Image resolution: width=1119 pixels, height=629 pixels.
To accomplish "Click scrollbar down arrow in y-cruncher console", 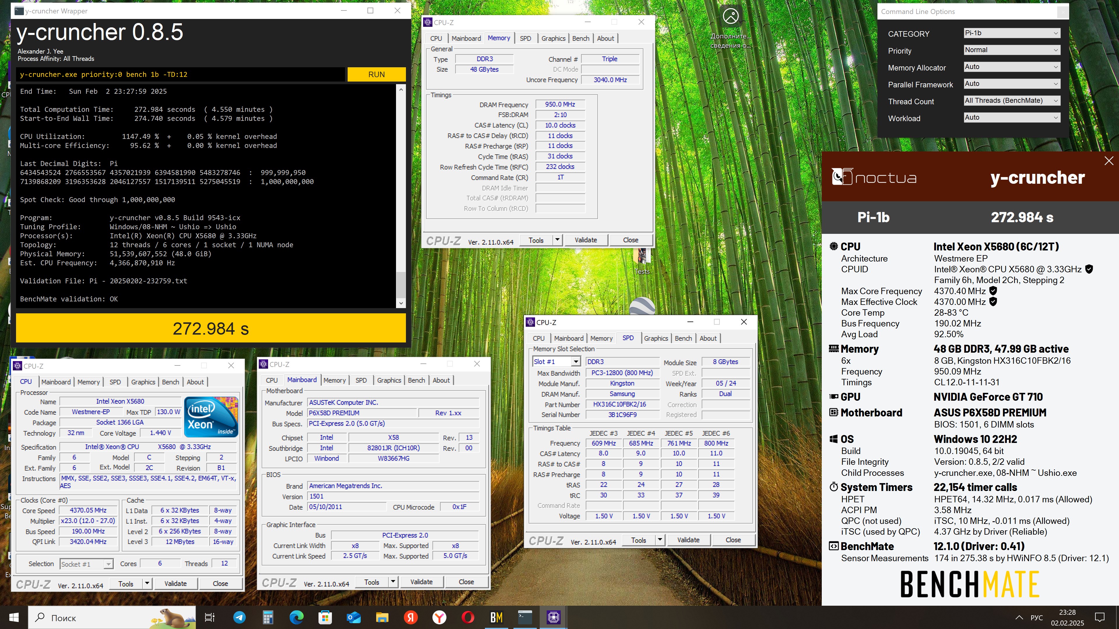I will click(400, 303).
